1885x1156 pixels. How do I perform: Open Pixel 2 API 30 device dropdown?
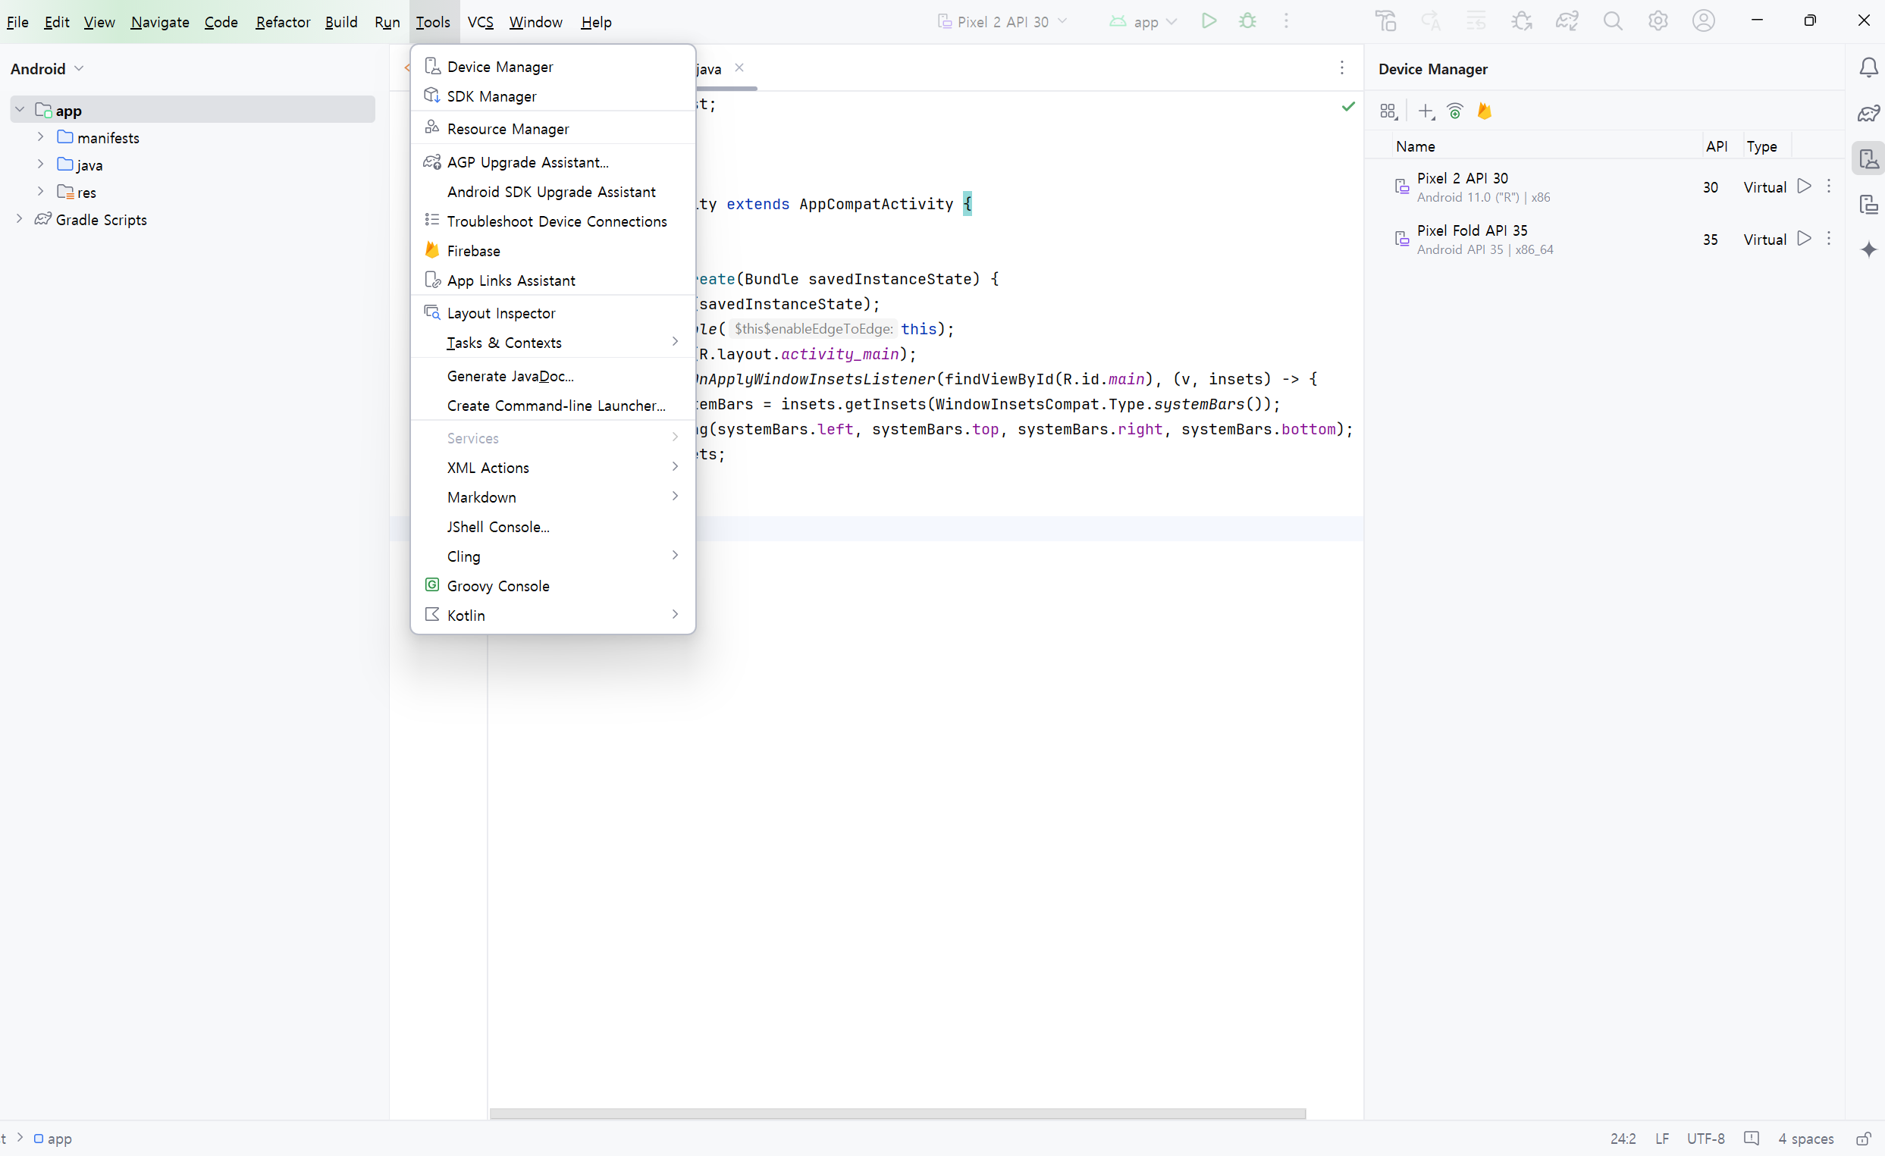[1002, 22]
